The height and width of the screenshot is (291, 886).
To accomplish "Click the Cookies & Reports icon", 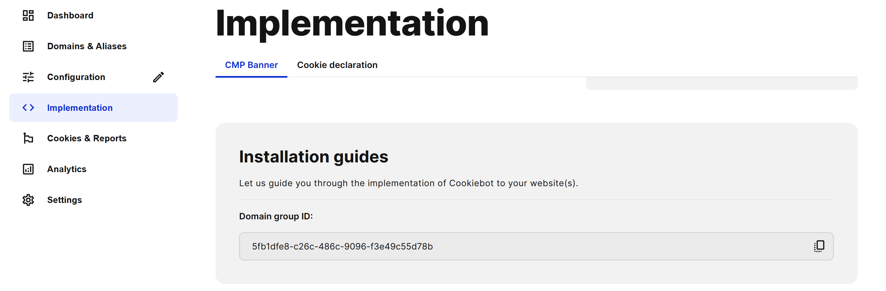I will click(x=28, y=138).
